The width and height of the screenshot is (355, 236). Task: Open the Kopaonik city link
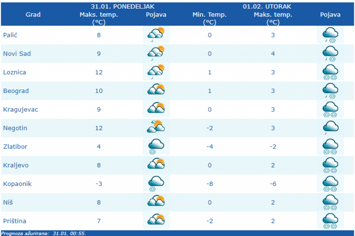click(17, 184)
